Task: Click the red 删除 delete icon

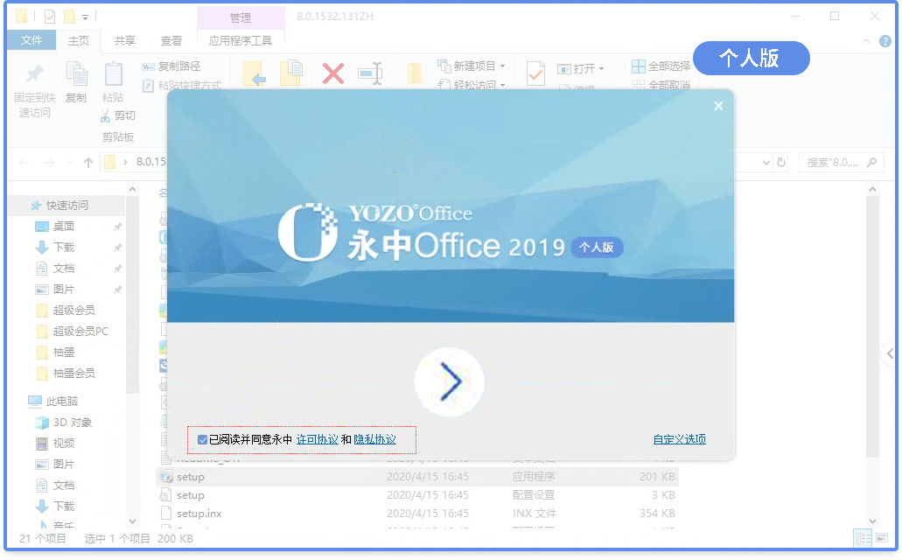Action: [332, 74]
